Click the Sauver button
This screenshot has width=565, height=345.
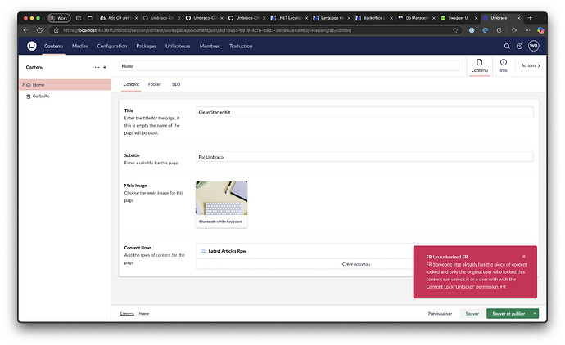click(472, 314)
